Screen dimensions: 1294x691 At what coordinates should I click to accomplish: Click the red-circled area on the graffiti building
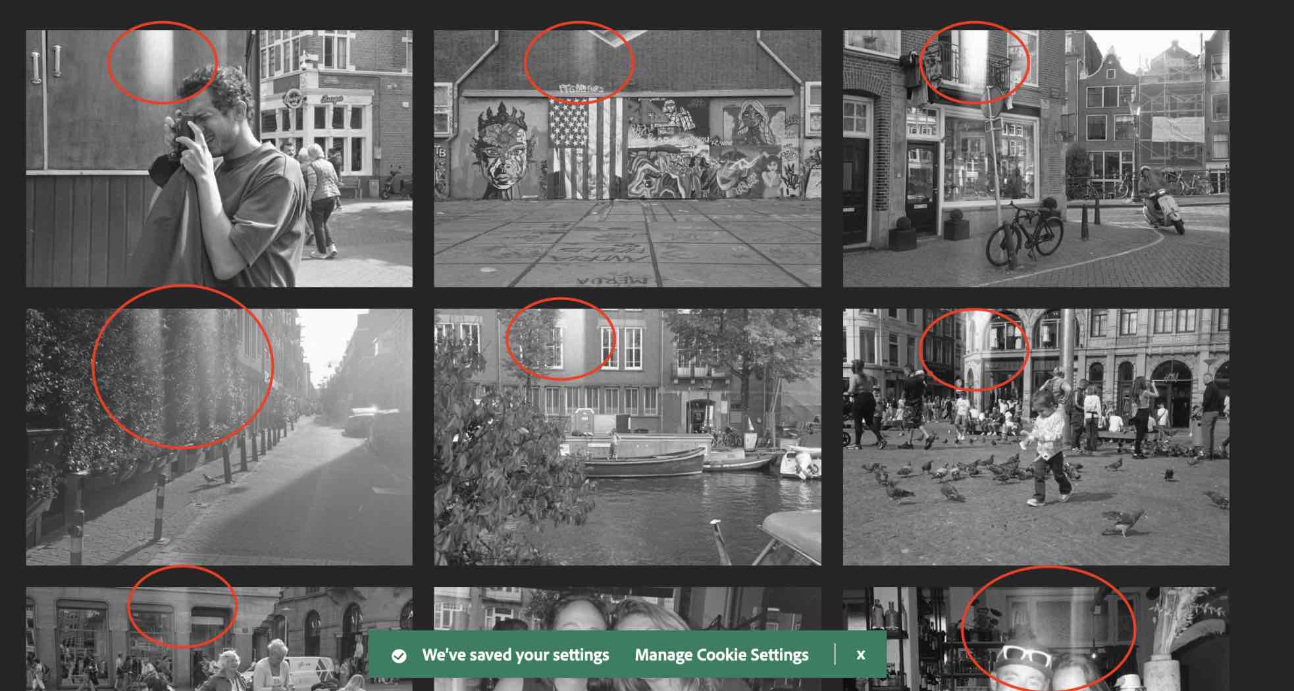(x=579, y=63)
